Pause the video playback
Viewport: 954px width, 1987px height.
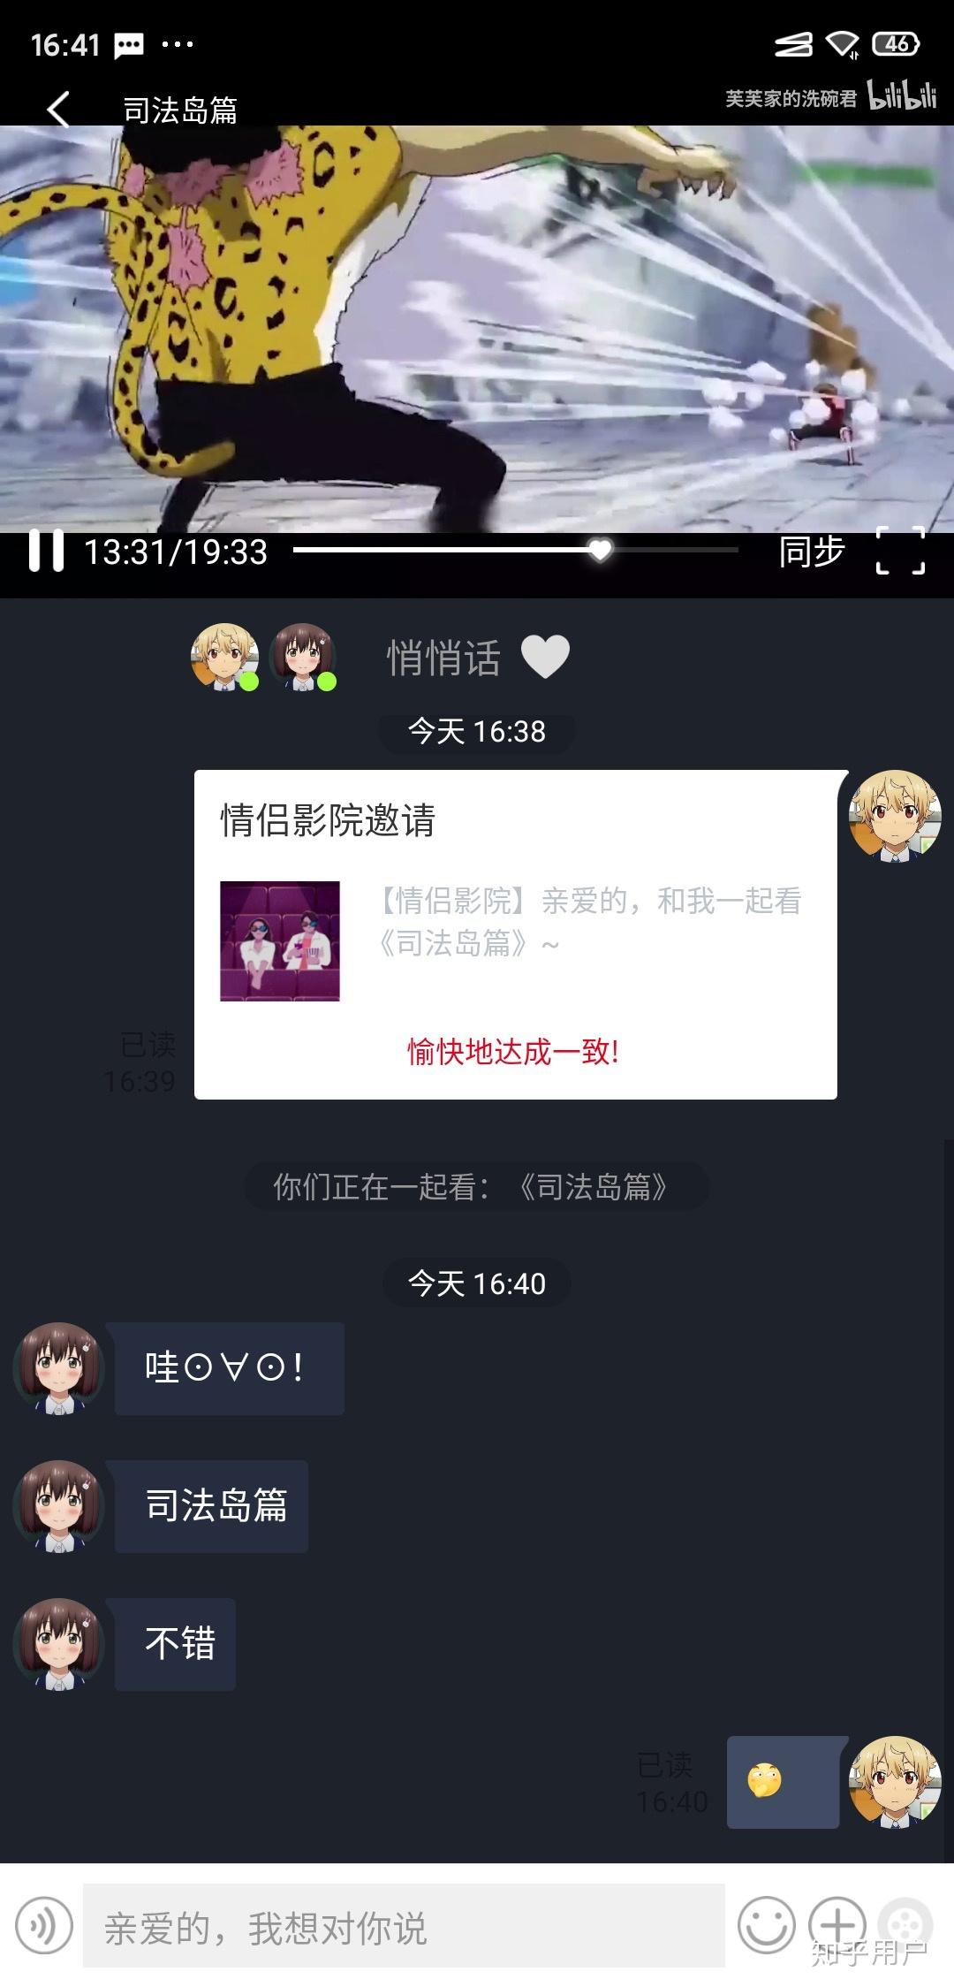point(46,551)
